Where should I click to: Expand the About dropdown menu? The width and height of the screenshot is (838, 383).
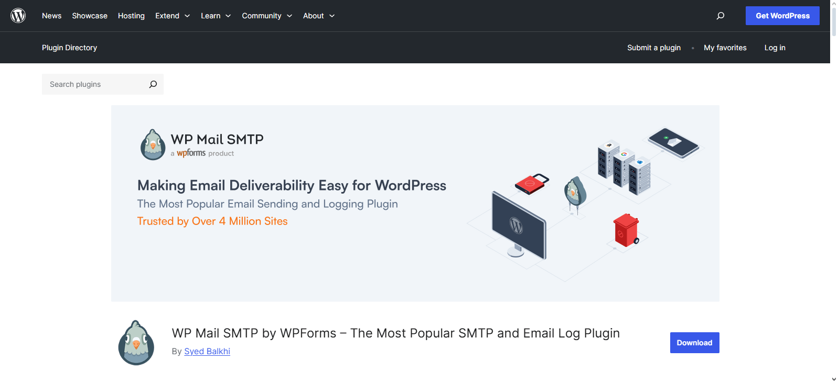pyautogui.click(x=318, y=16)
